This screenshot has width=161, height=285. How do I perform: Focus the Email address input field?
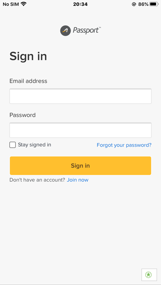(x=80, y=96)
